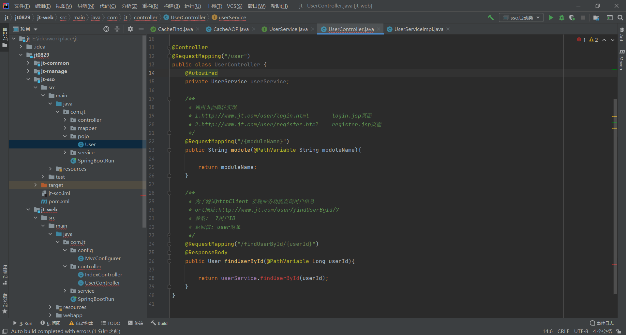Viewport: 626px width, 335px height.
Task: Switch to CacheFind.java tab
Action: pos(175,29)
